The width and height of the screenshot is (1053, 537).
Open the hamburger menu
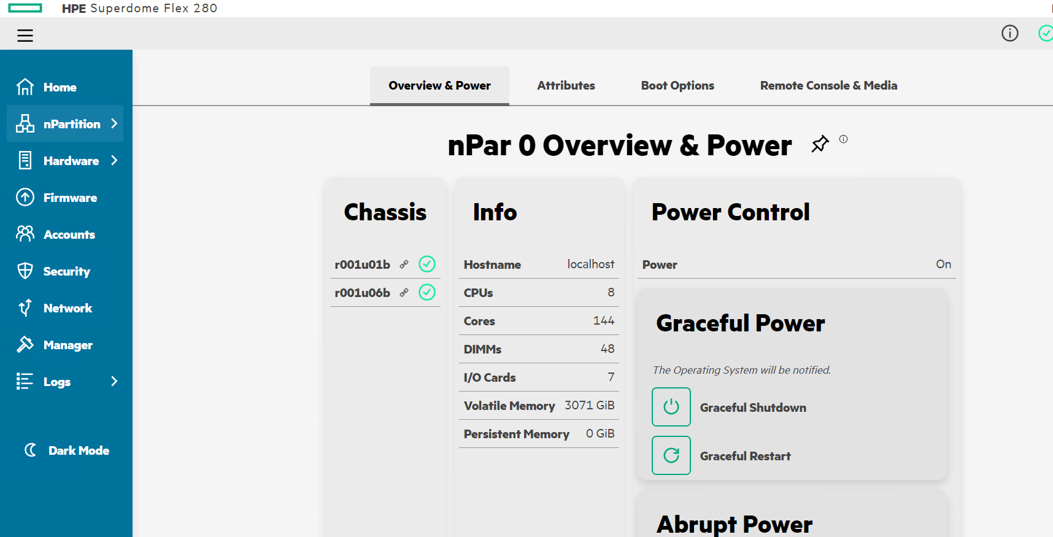pyautogui.click(x=25, y=36)
